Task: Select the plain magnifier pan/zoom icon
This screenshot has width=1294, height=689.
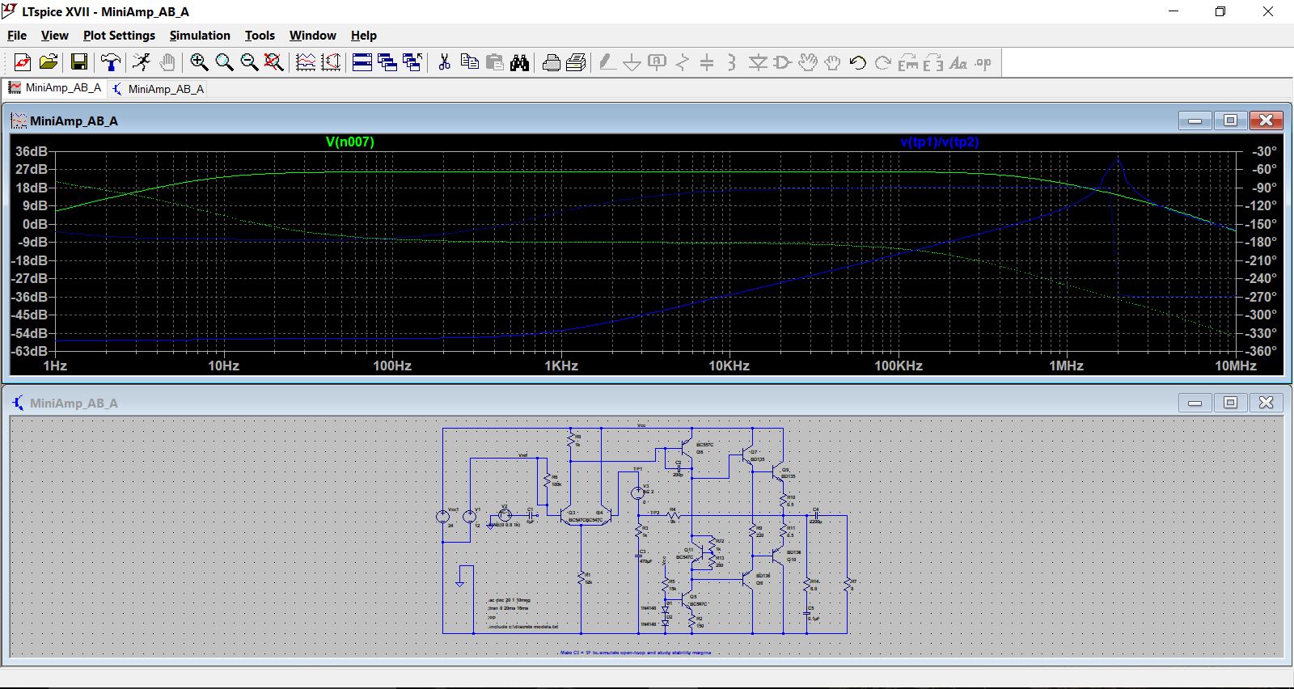Action: pos(224,62)
